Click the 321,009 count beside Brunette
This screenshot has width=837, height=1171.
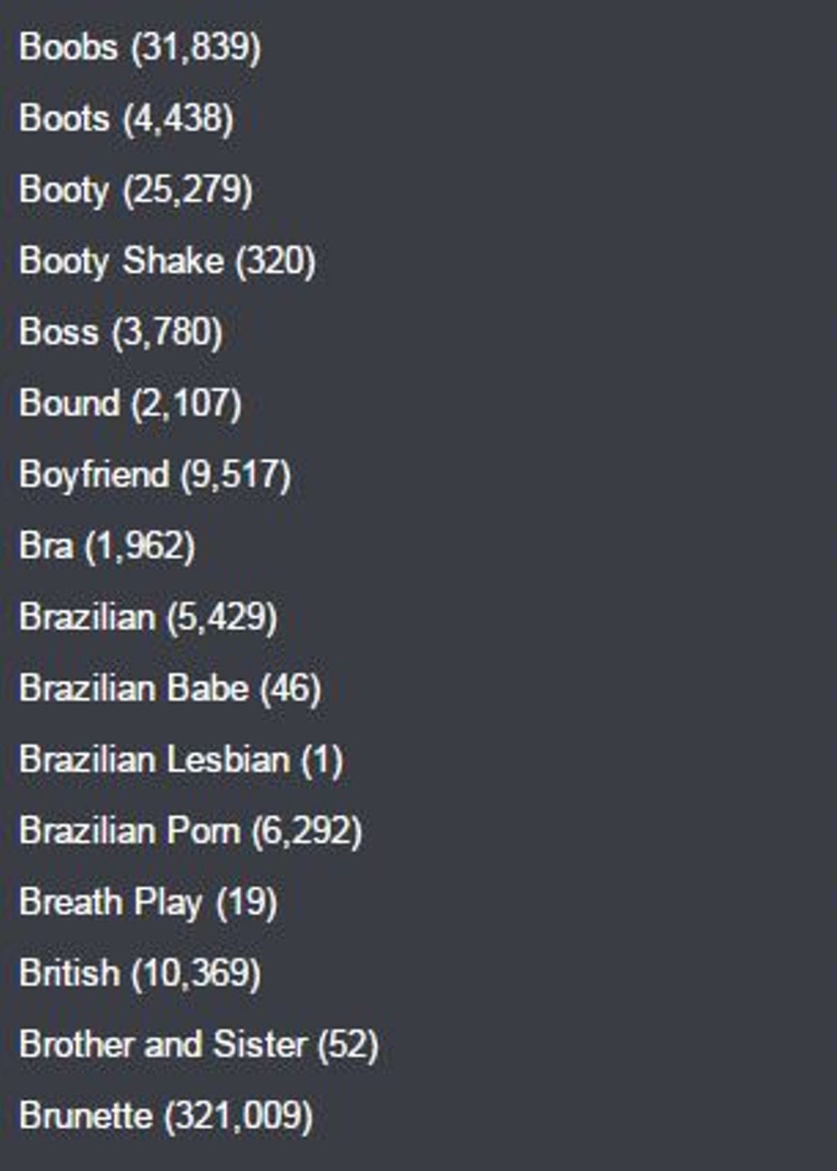tap(239, 1116)
